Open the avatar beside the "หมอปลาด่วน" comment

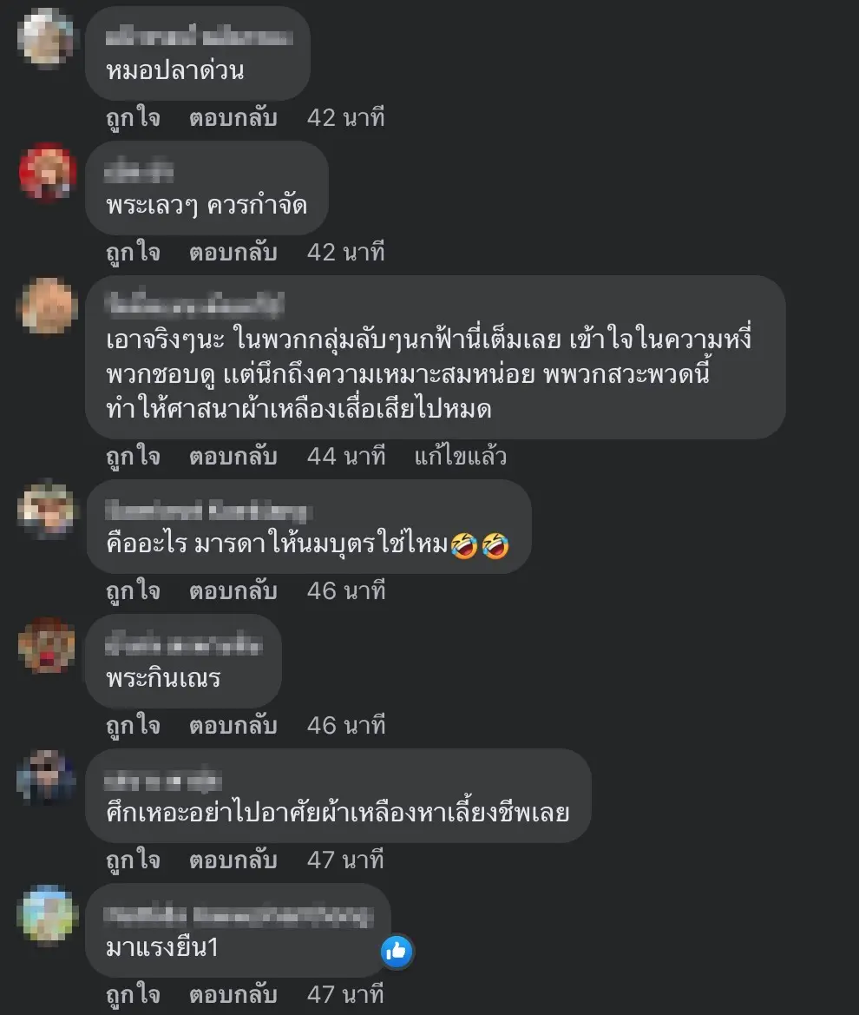coord(47,36)
